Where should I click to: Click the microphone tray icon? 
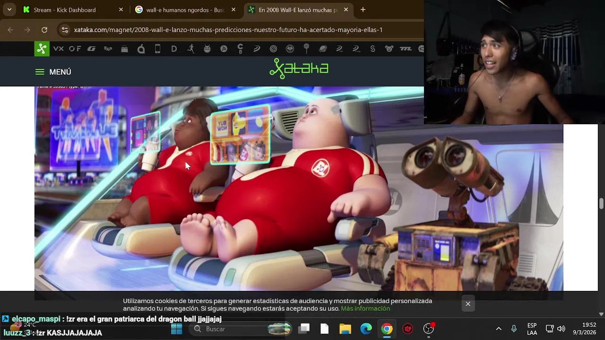coord(514,329)
